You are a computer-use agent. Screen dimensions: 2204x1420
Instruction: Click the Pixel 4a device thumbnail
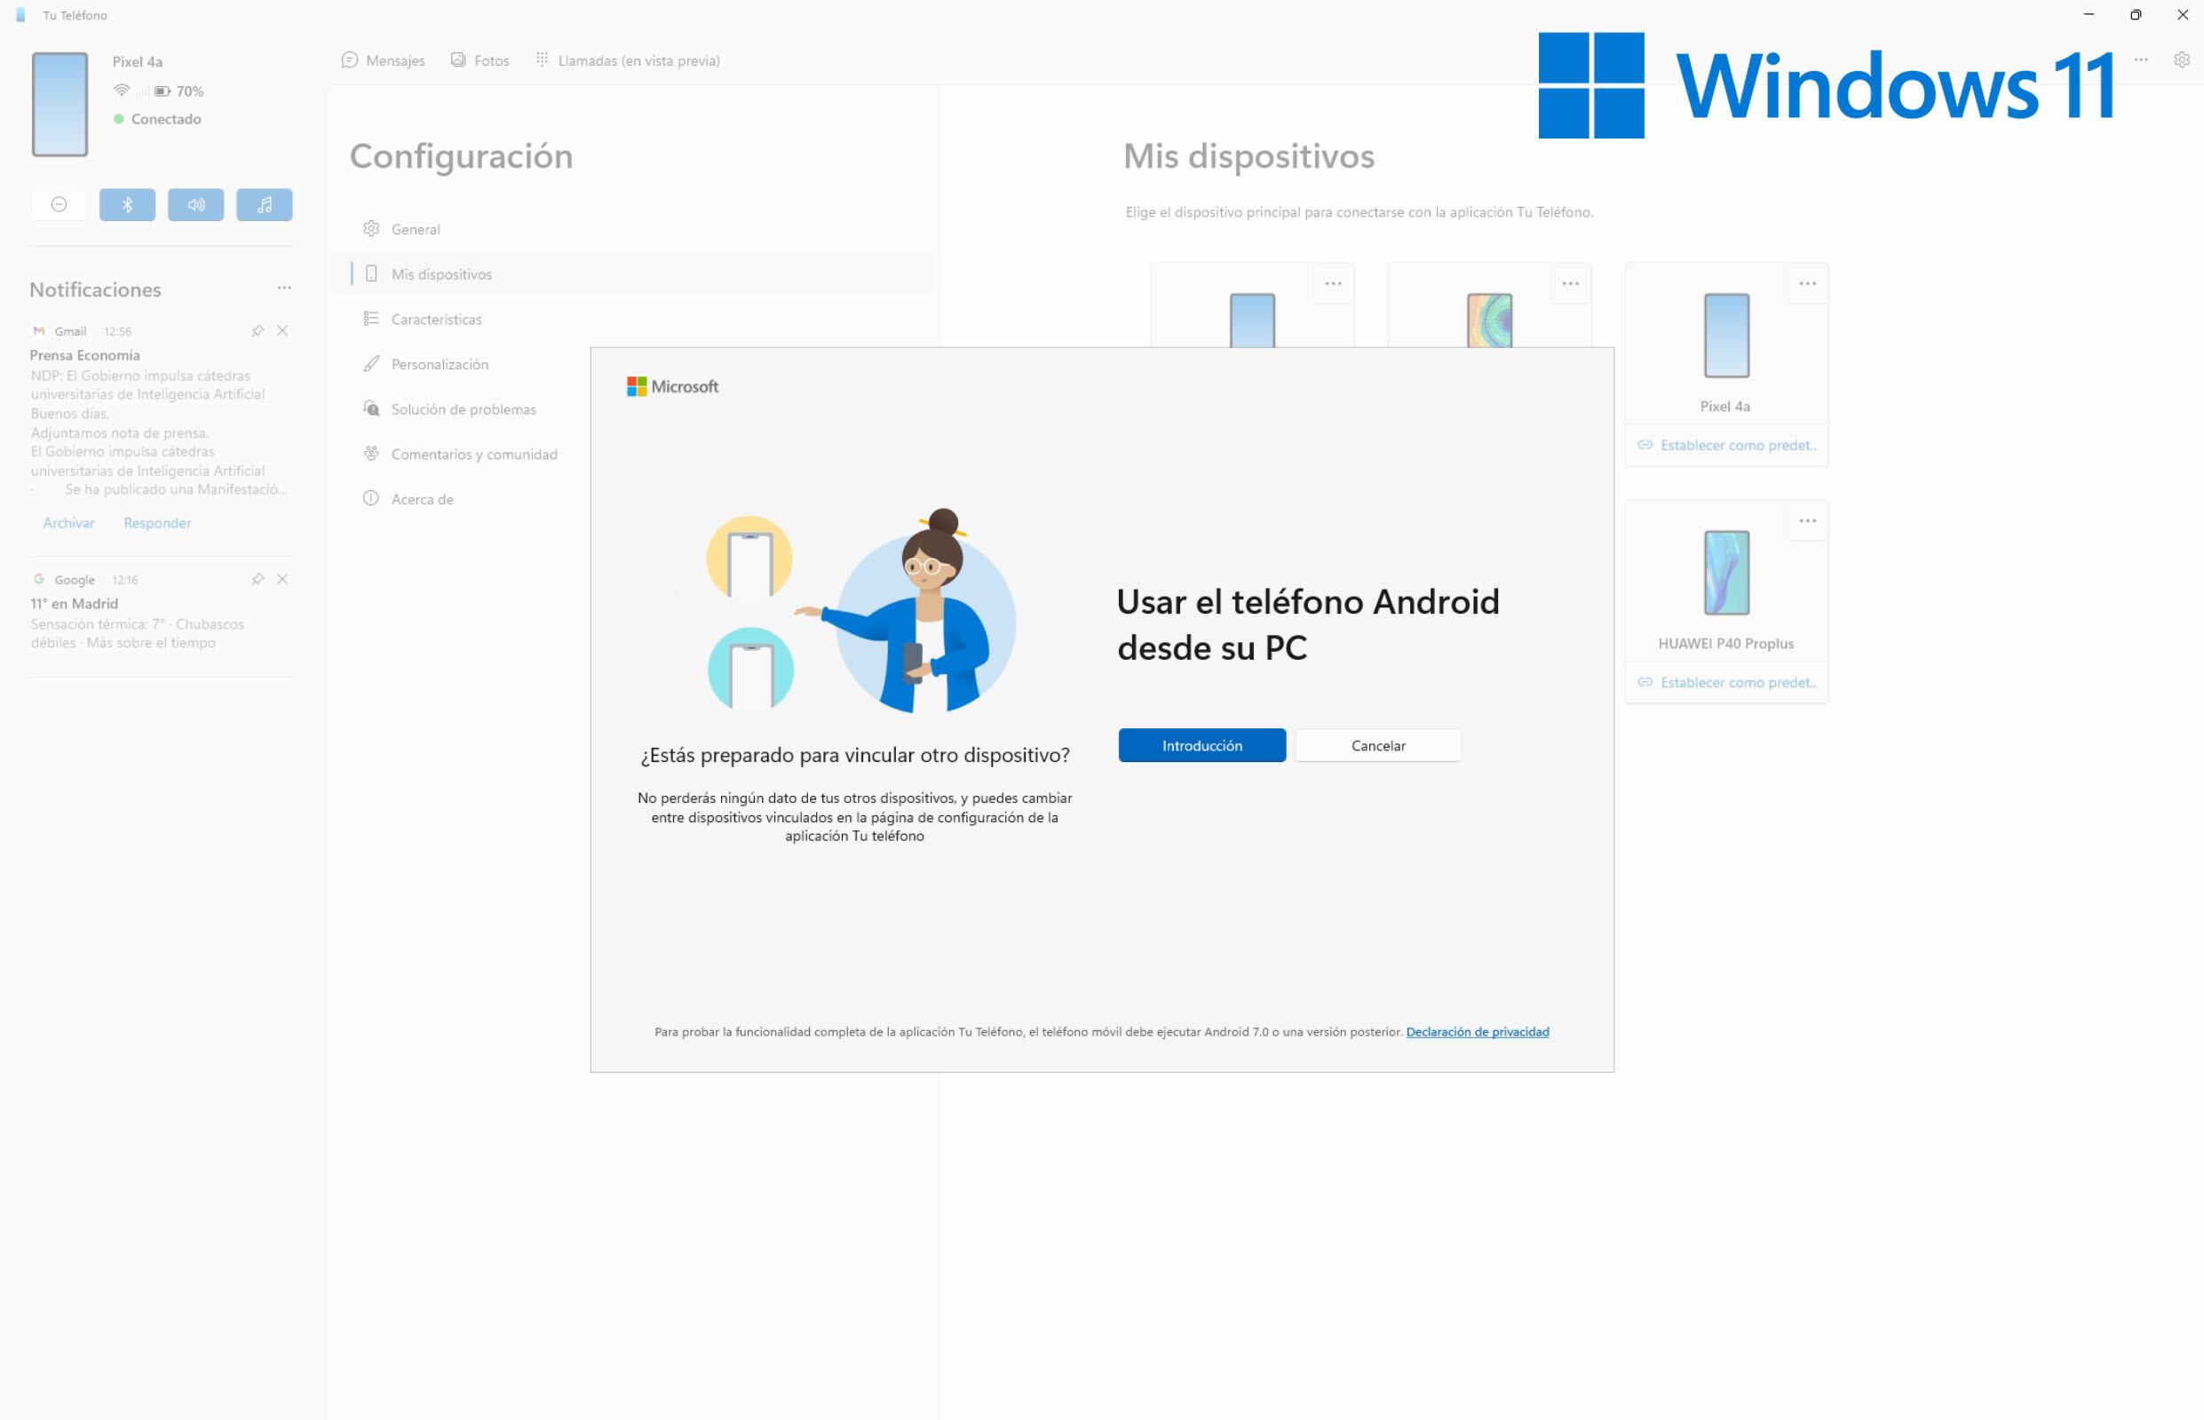point(1726,336)
